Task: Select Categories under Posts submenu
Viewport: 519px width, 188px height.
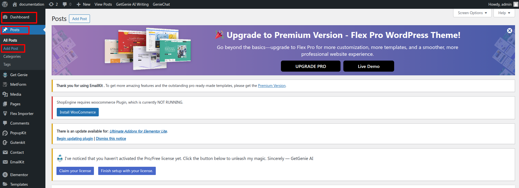Action: (x=12, y=56)
